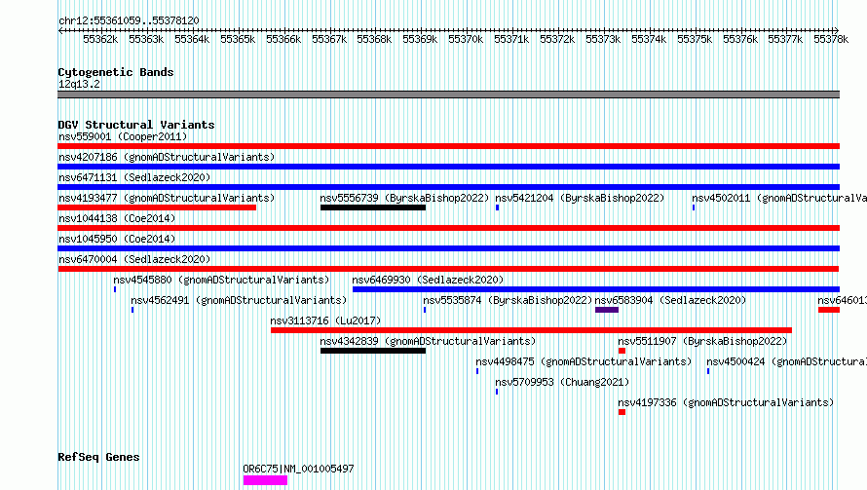
Task: Open variant nsv5709953 (Chuang2021) label
Action: tap(562, 382)
